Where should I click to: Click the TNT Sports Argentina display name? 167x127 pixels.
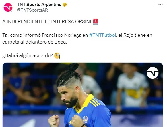(x=39, y=5)
